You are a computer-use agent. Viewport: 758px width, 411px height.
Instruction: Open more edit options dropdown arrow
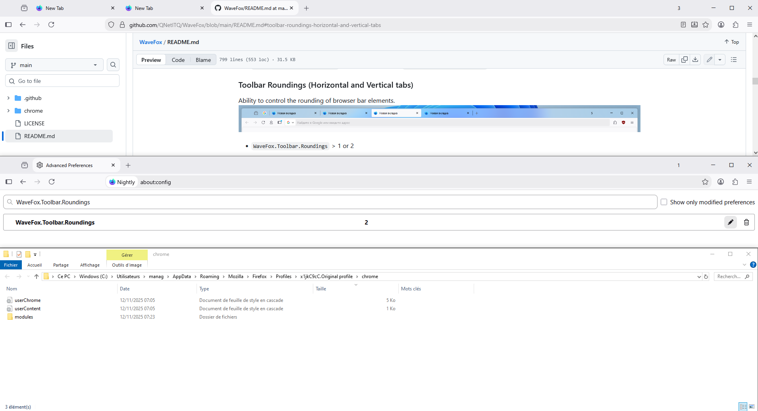point(720,60)
